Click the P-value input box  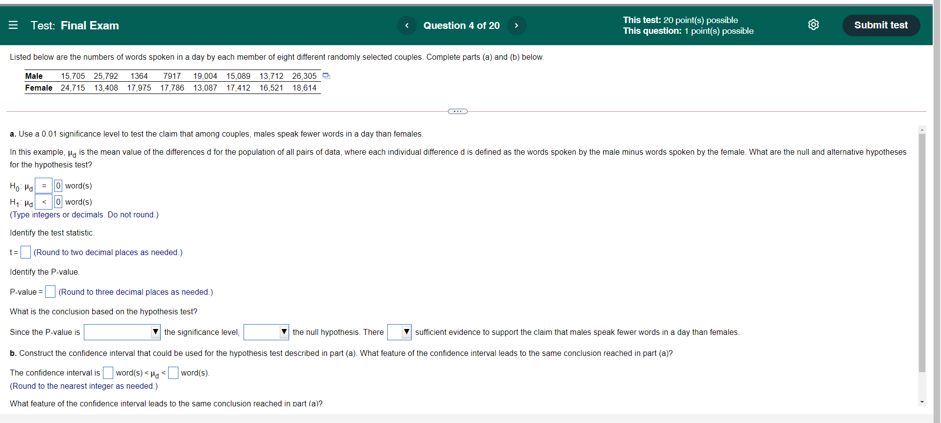coord(50,292)
